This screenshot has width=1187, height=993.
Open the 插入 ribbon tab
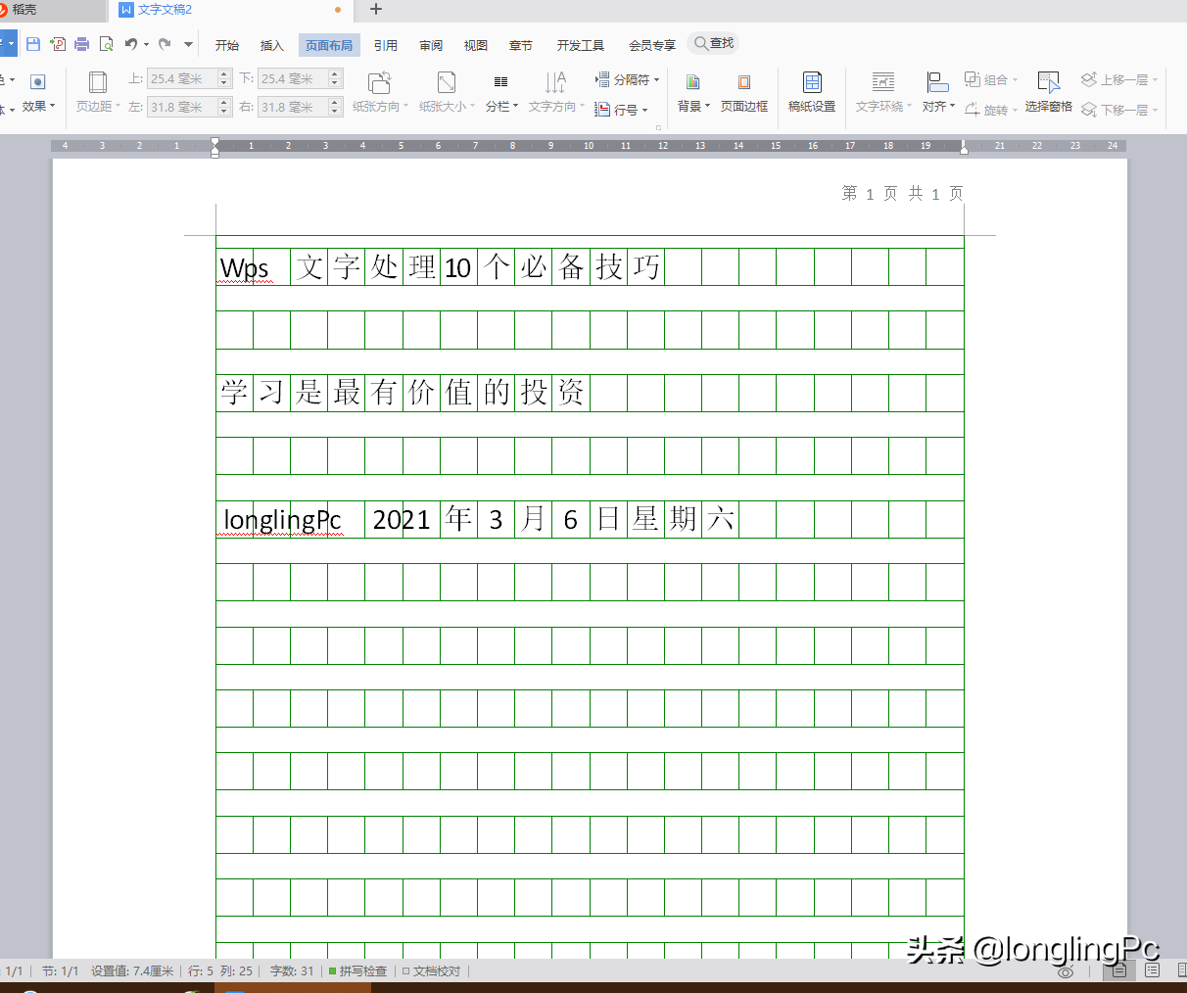click(x=271, y=45)
